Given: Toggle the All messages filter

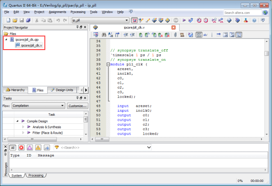Looking at the screenshot, I should [x=13, y=148].
